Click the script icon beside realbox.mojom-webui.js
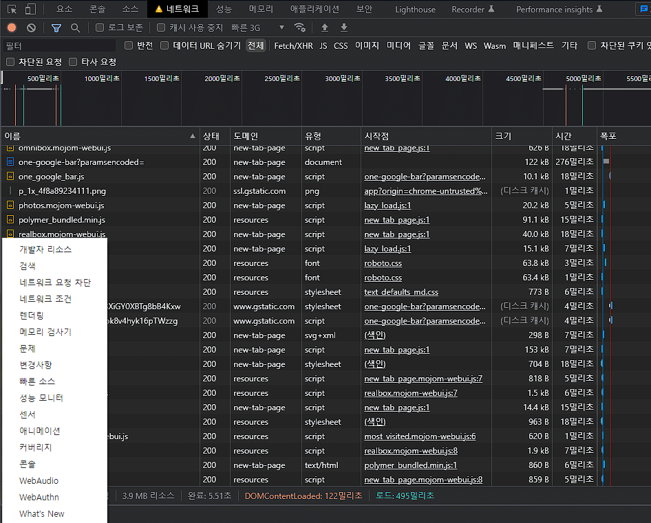 point(10,234)
